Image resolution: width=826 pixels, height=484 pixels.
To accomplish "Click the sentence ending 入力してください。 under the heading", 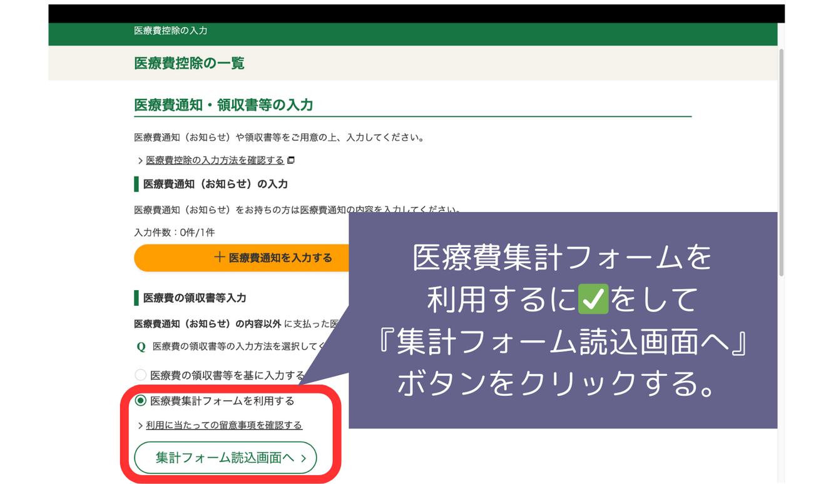I will (280, 138).
